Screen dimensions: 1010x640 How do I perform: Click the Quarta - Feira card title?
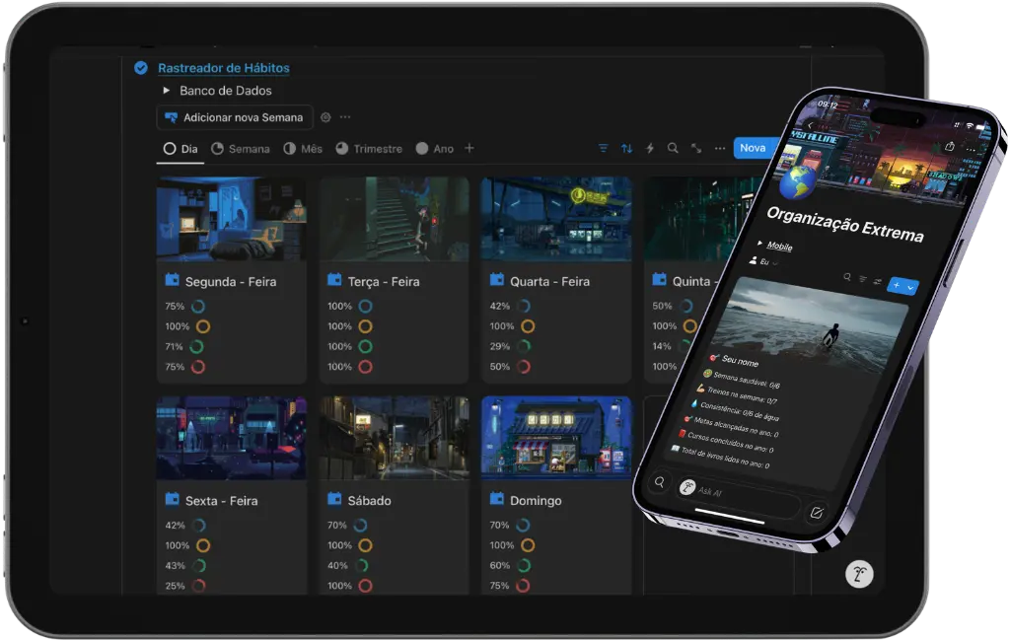(550, 281)
